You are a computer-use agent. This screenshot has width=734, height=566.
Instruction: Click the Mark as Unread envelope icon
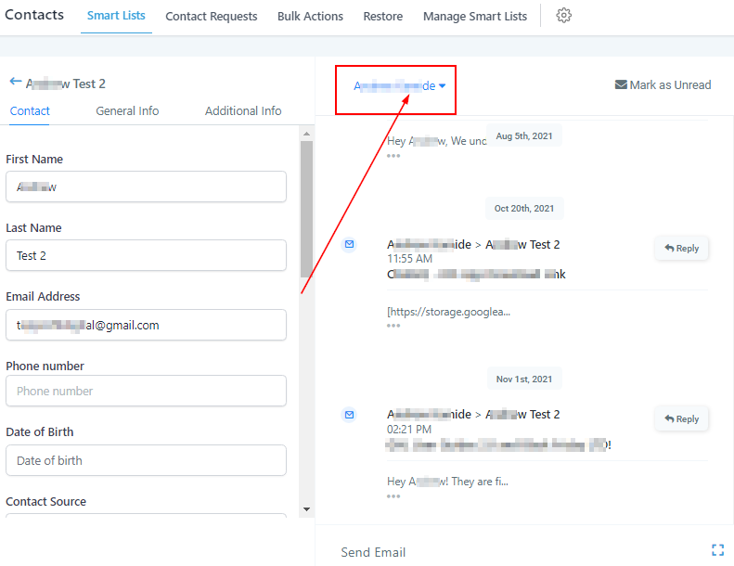[621, 84]
